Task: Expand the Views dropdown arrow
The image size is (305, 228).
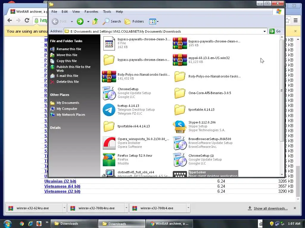Action: click(x=158, y=21)
